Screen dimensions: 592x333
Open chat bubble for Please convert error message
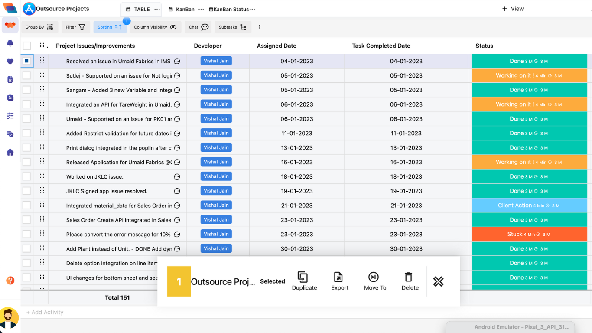[x=177, y=234]
